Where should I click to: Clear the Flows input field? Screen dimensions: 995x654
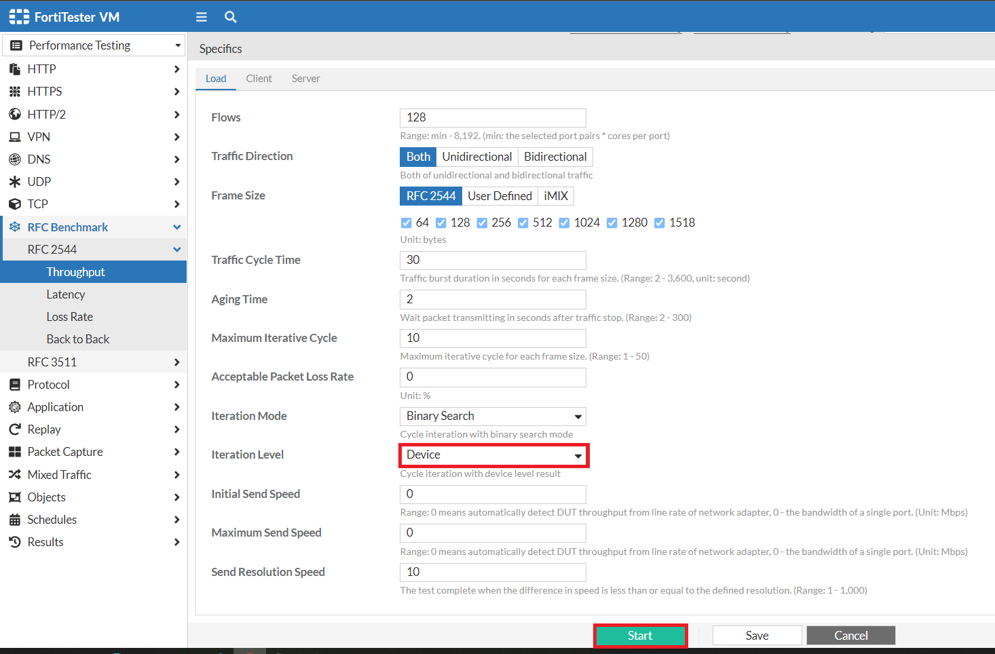click(x=493, y=117)
